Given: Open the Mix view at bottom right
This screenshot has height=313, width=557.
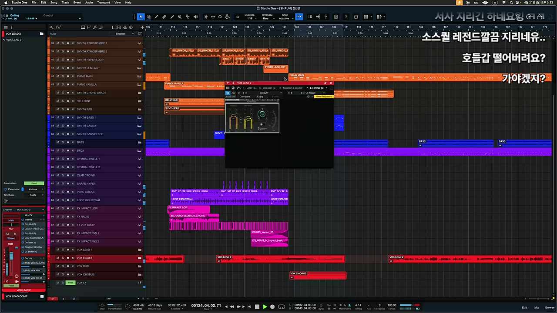Looking at the screenshot, I should point(537,307).
